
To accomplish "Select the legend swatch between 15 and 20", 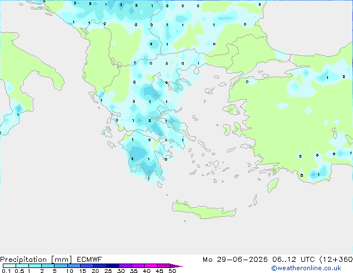I will [x=87, y=266].
